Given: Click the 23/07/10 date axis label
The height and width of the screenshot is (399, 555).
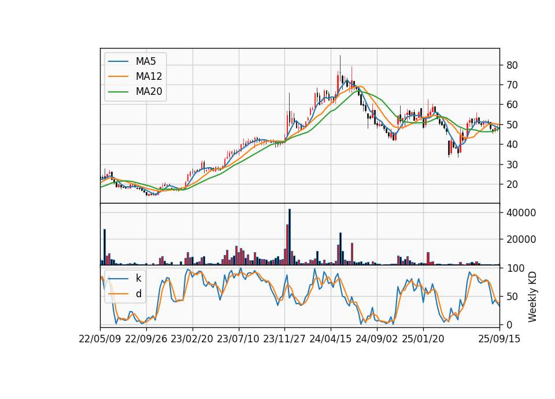Looking at the screenshot, I should [x=238, y=339].
